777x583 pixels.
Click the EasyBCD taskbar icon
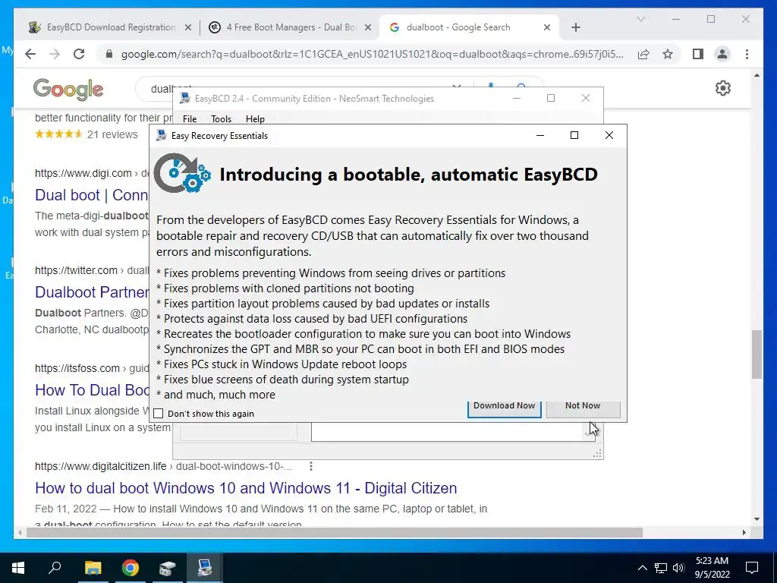click(x=205, y=568)
